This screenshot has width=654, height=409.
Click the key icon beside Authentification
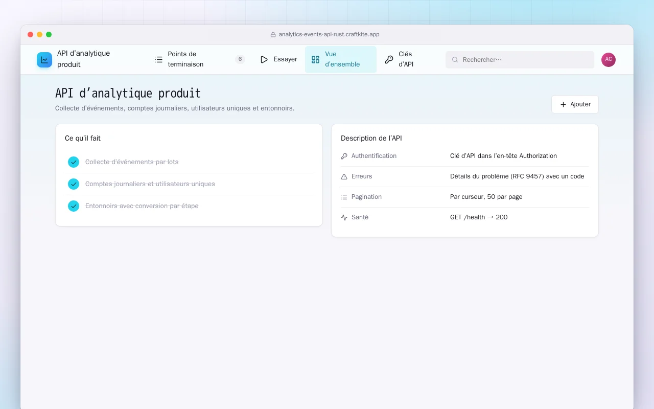coord(344,156)
